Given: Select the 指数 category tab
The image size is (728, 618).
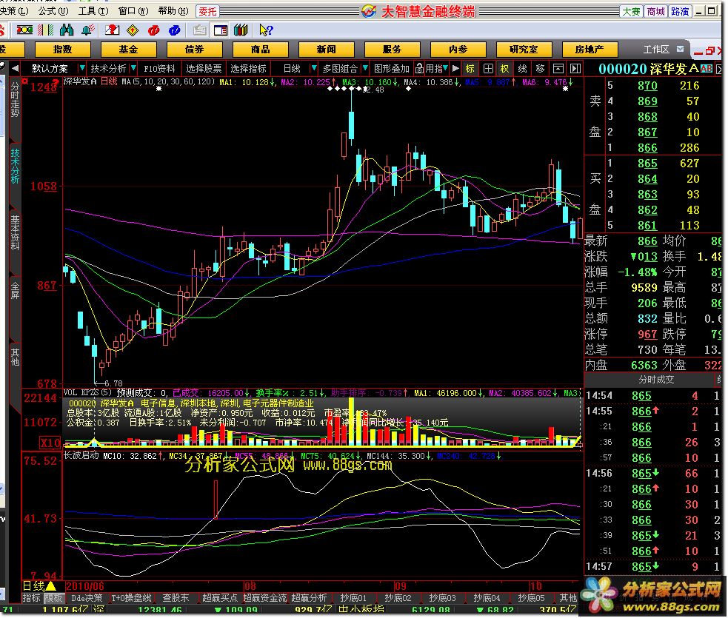Looking at the screenshot, I should [63, 49].
